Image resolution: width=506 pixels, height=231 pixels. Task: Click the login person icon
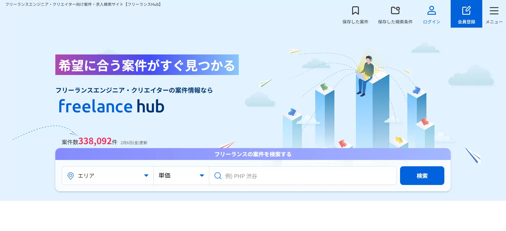coord(431,11)
